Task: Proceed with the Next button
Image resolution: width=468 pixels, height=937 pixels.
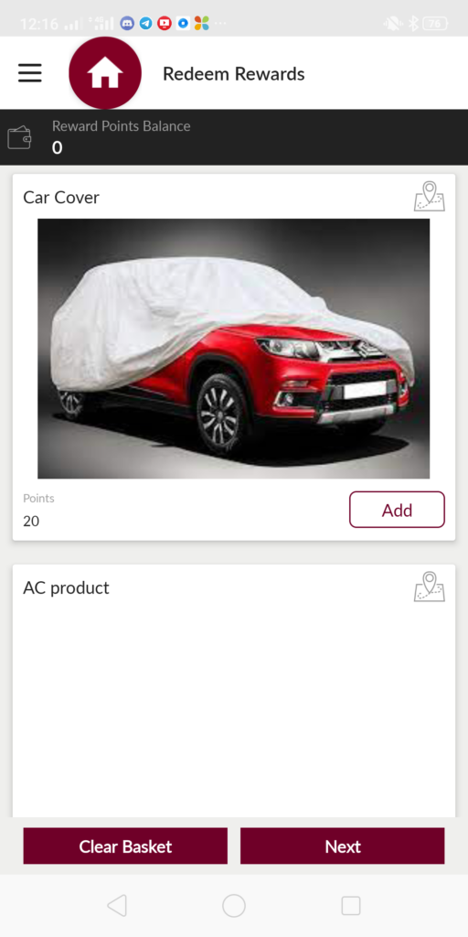Action: 343,846
